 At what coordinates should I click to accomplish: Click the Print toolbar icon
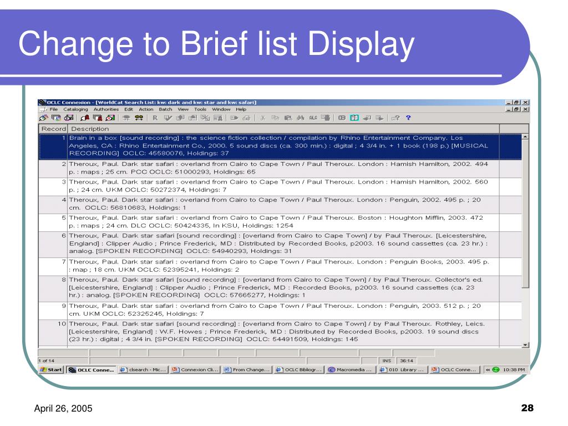(246, 118)
